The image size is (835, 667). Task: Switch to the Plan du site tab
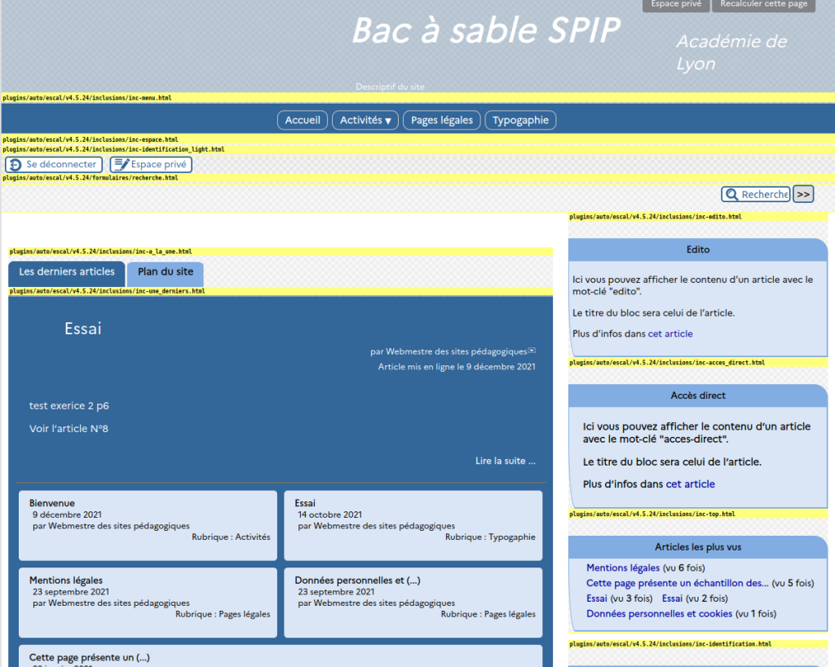coord(166,272)
